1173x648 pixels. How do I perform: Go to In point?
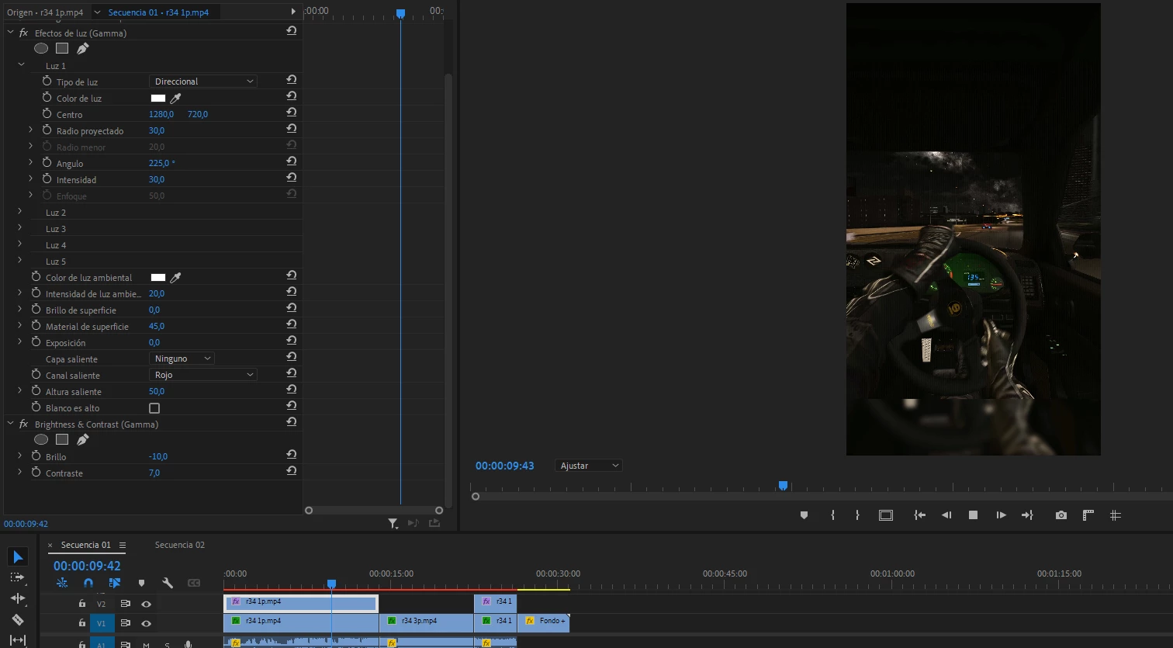[920, 515]
